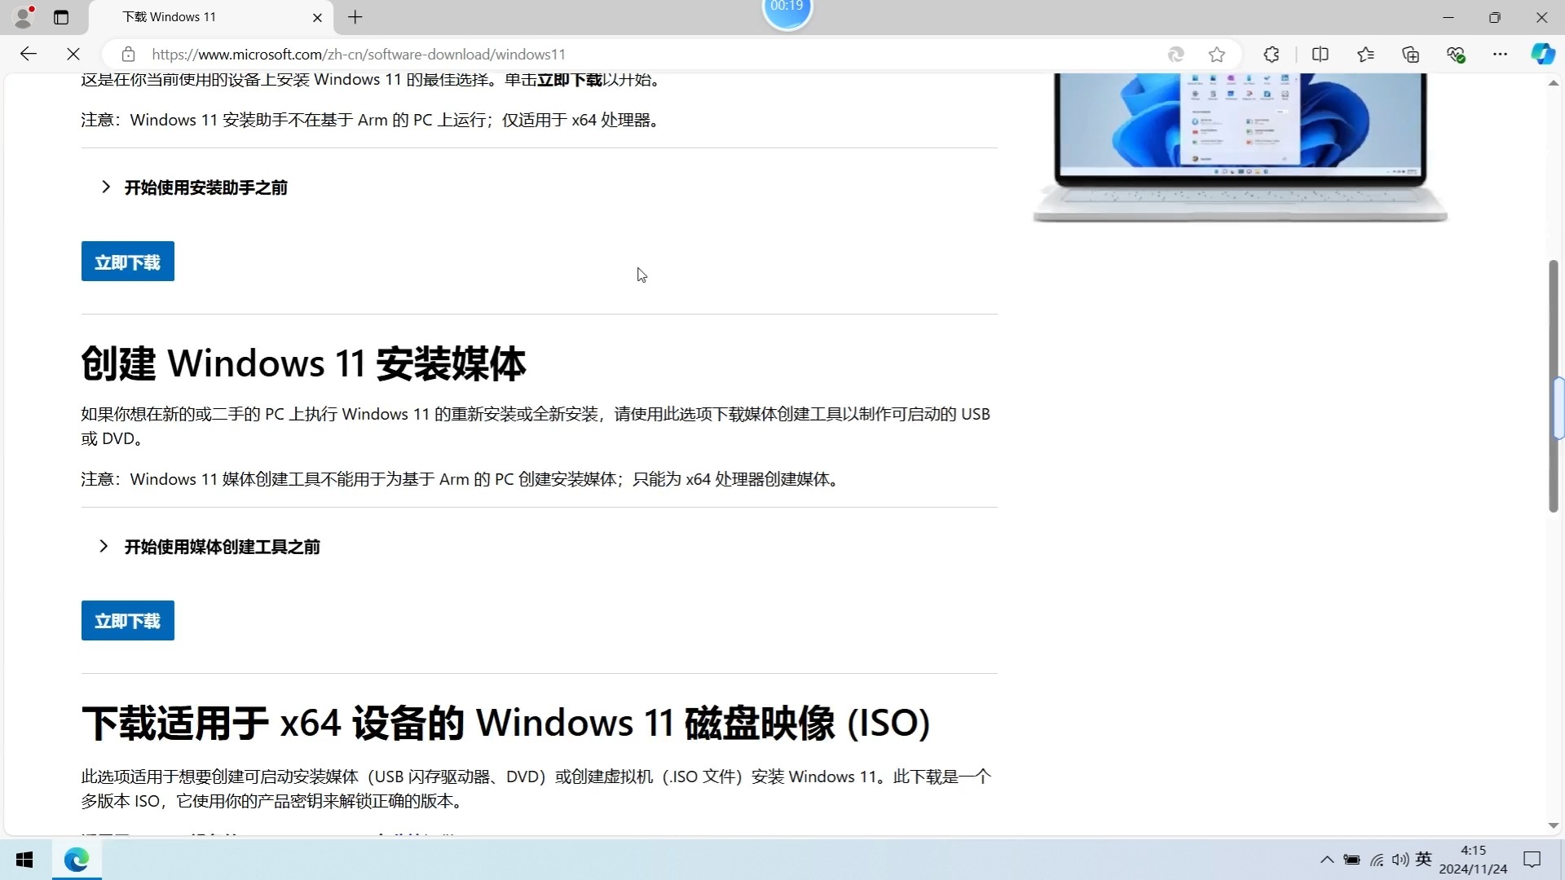Click the browser back arrow
This screenshot has height=880, width=1565.
pos(29,54)
